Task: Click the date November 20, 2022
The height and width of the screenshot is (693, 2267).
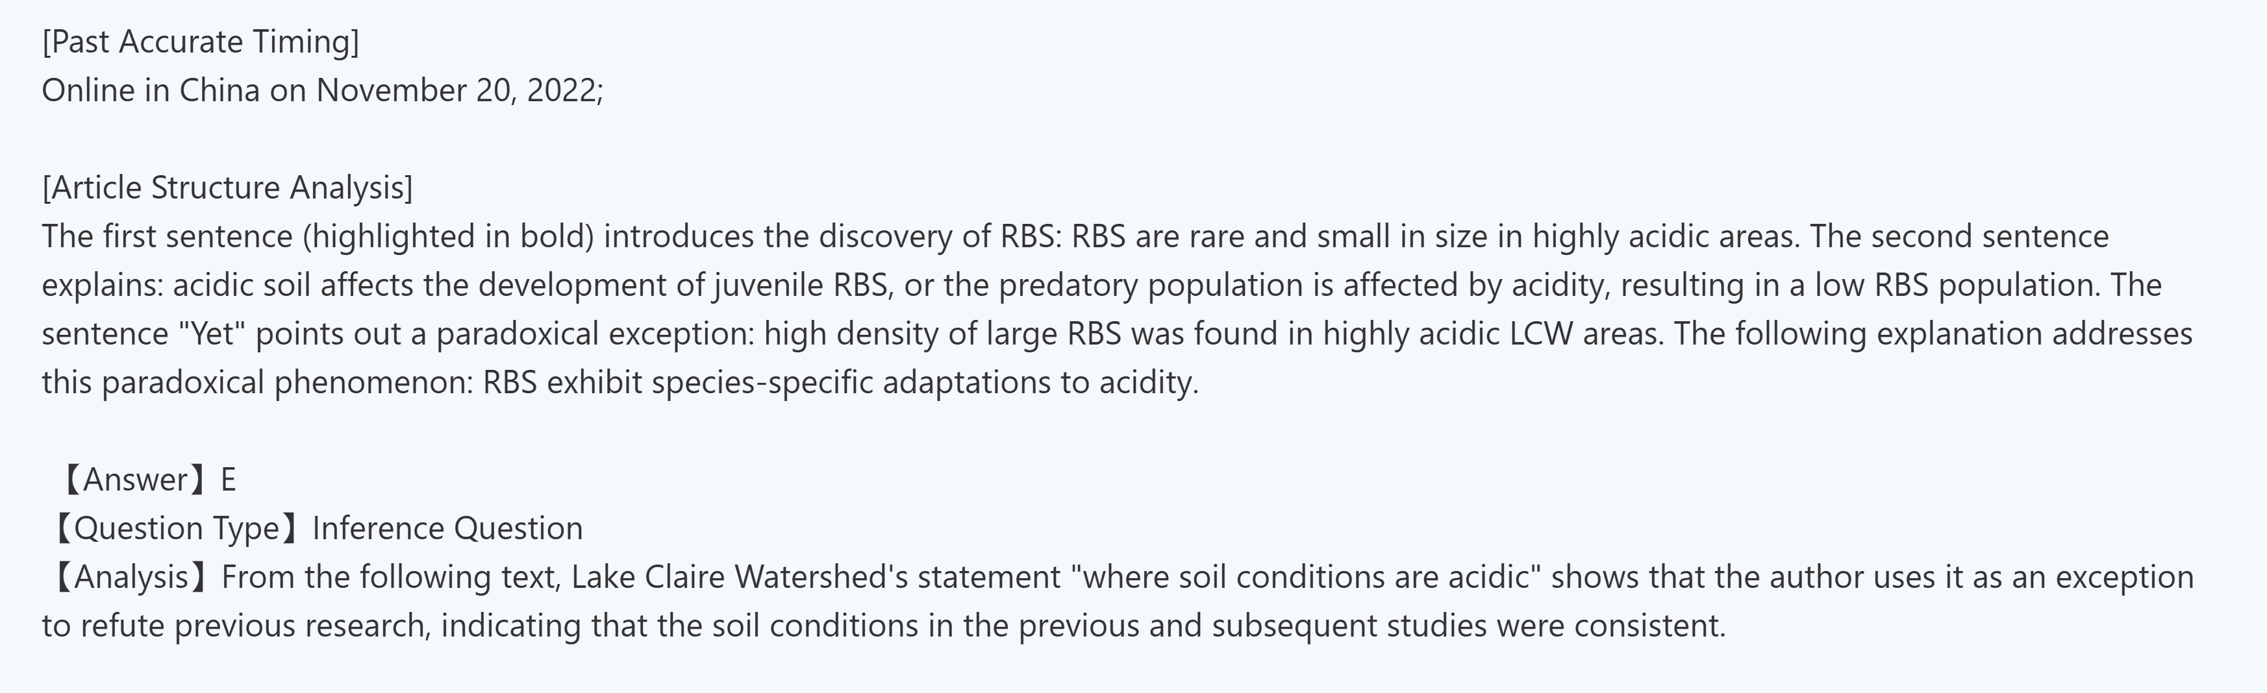Action: [457, 91]
